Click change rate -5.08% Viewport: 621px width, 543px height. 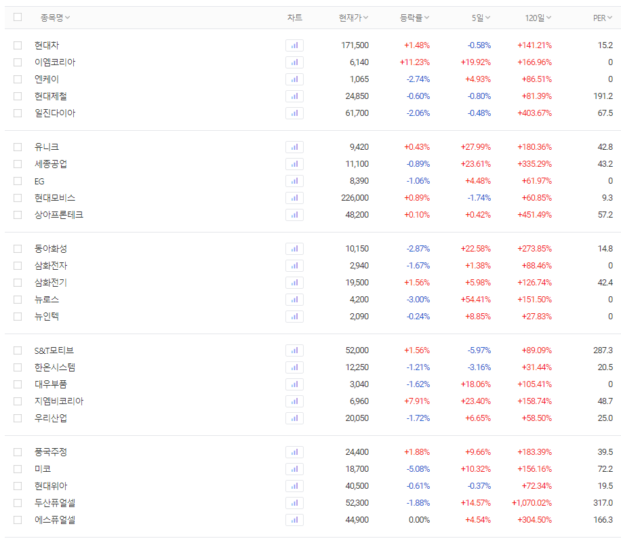418,469
